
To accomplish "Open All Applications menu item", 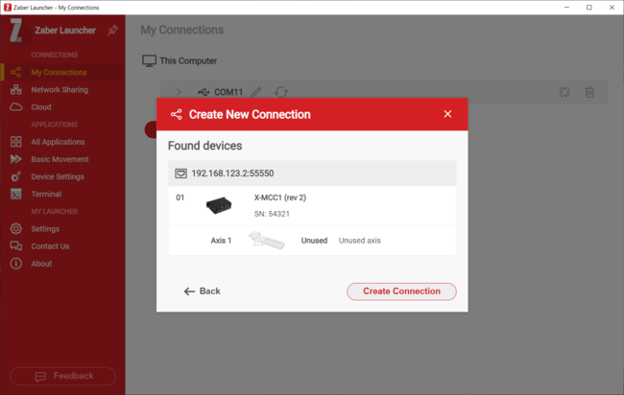I will [58, 142].
